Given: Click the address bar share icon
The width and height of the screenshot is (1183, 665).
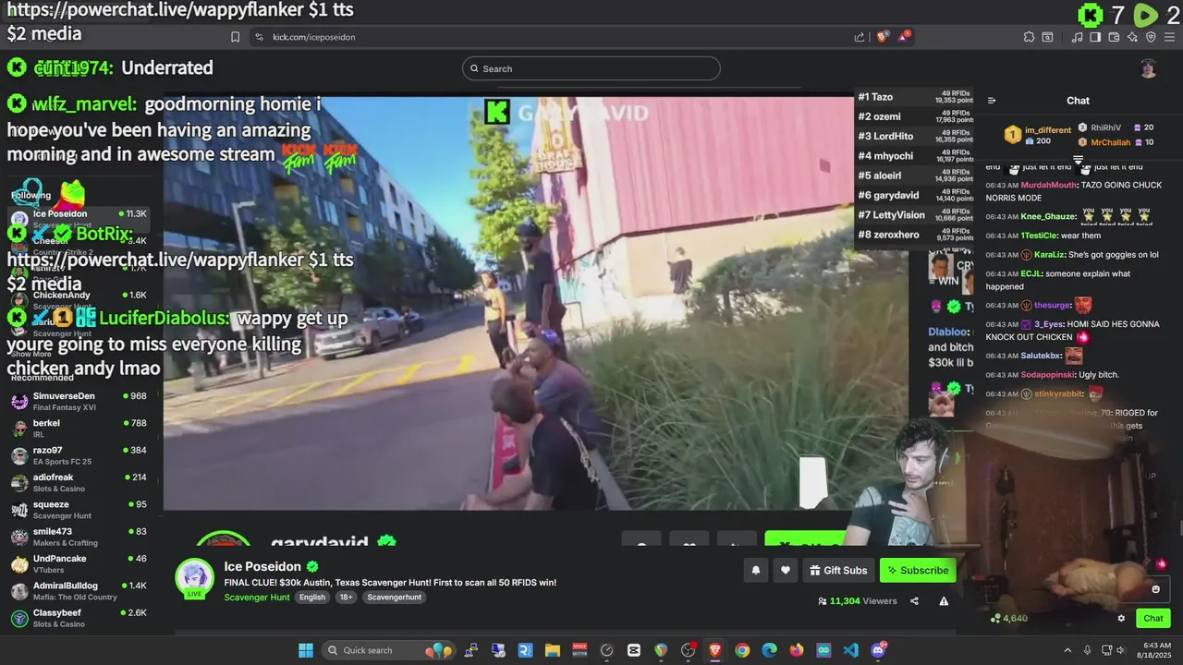Looking at the screenshot, I should point(860,37).
